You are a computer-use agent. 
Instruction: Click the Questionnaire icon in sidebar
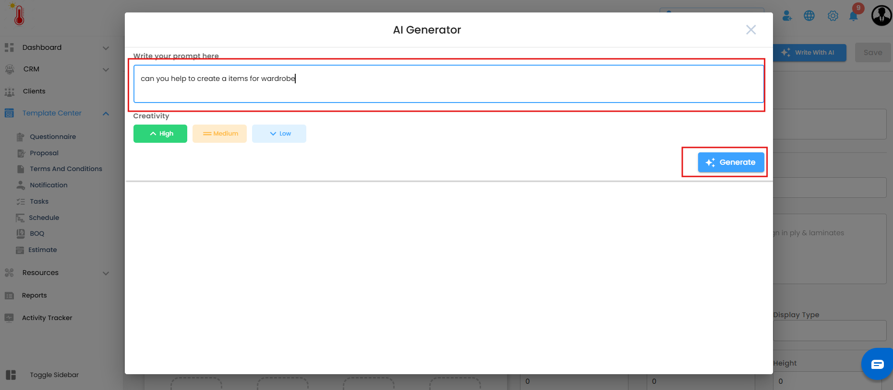[x=21, y=137]
